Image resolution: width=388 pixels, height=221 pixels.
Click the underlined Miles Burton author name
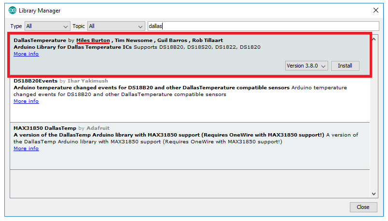click(x=93, y=40)
